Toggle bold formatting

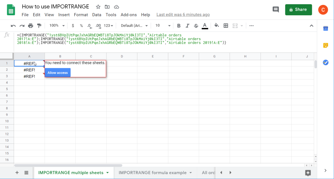(179, 26)
